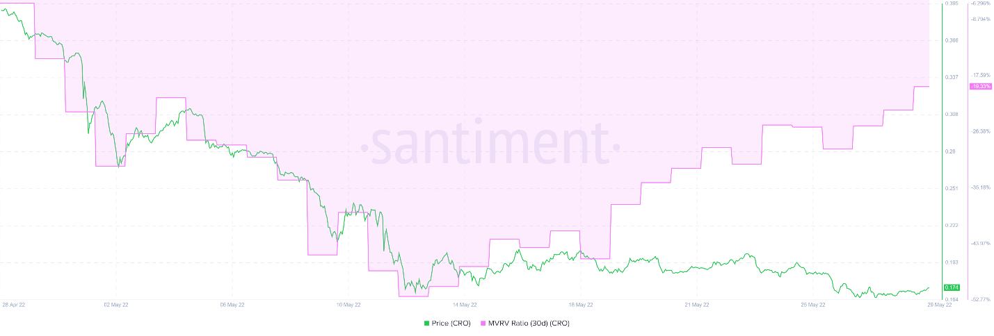Toggle the Price (CRO) legend label
The height and width of the screenshot is (336, 994).
(x=452, y=323)
